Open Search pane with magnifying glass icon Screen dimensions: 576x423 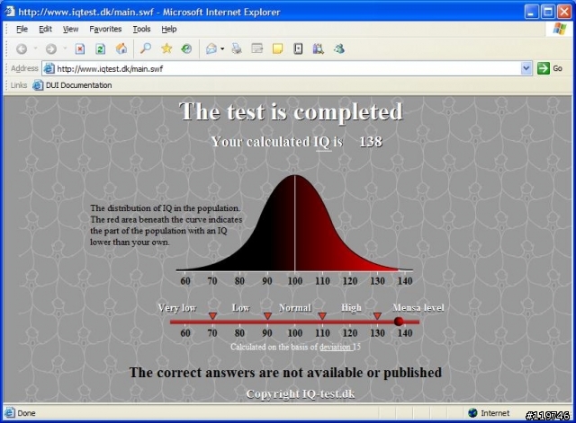click(x=146, y=48)
